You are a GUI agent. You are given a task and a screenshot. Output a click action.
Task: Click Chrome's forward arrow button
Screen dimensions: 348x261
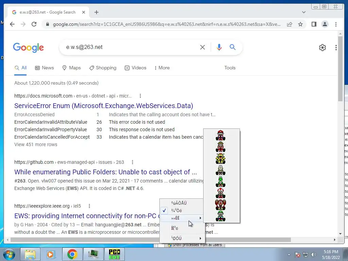pyautogui.click(x=23, y=24)
